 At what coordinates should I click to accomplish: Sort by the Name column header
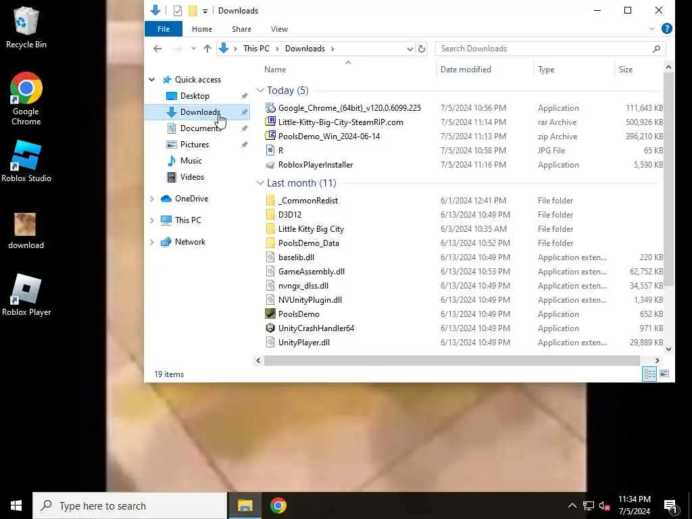coord(275,70)
